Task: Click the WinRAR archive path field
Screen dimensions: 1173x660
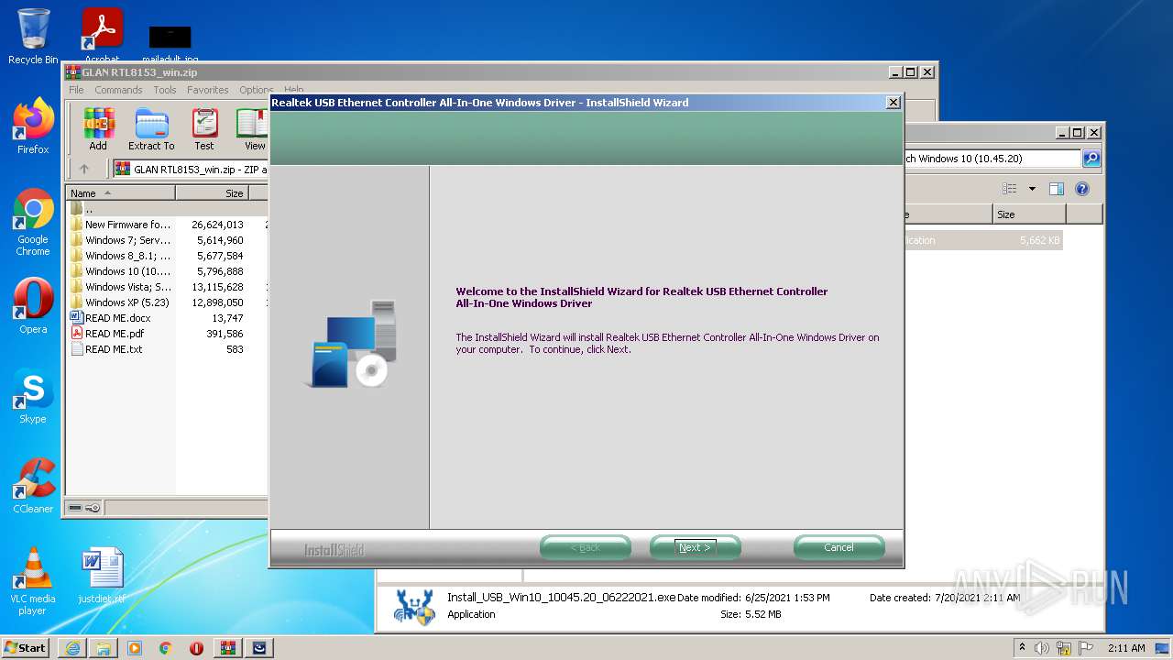Action: pos(191,169)
